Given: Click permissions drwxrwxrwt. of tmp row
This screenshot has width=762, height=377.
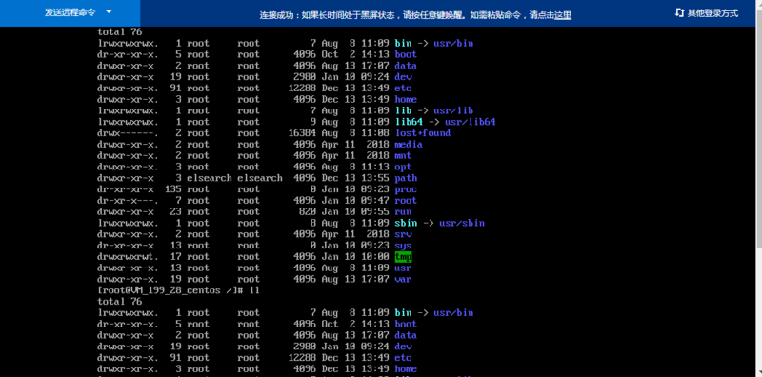Looking at the screenshot, I should (128, 256).
